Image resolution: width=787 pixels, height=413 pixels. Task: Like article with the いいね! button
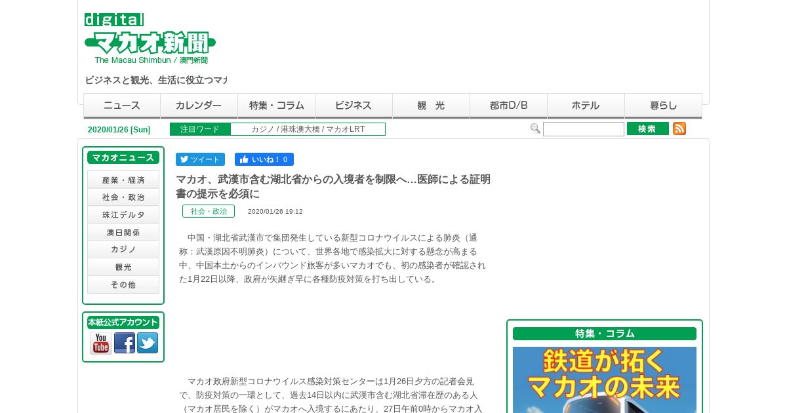click(x=264, y=159)
